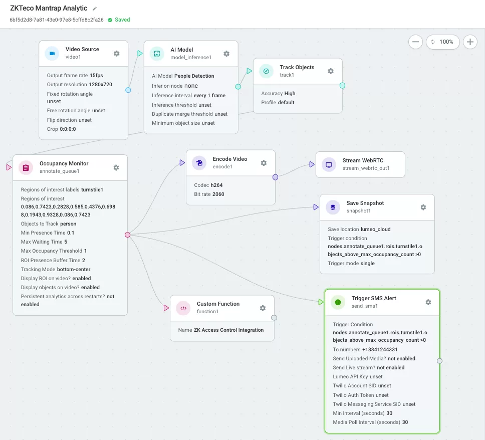The image size is (485, 440).
Task: Open settings gear on Video Source node
Action: tap(116, 54)
